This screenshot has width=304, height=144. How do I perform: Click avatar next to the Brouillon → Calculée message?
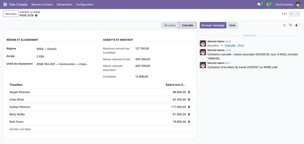[x=203, y=43]
